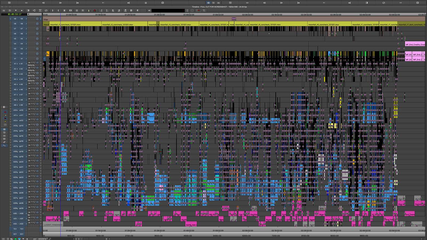Screen dimensions: 427x240
Task: Click the left scroll arrow in the bottom bar
Action: click(76, 239)
